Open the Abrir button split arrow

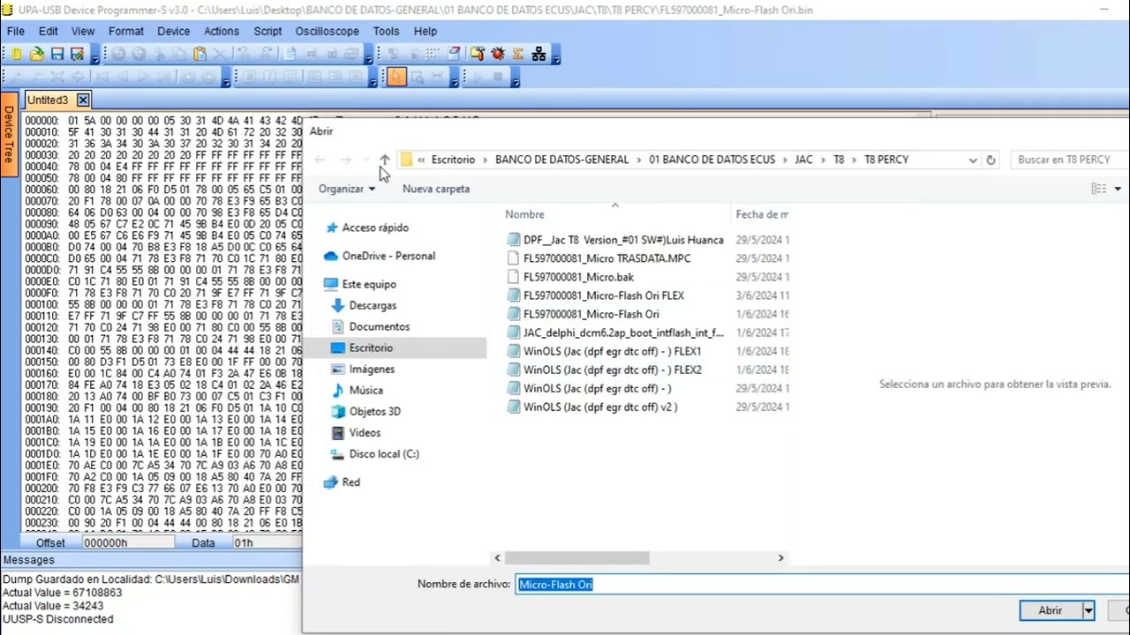[1089, 610]
